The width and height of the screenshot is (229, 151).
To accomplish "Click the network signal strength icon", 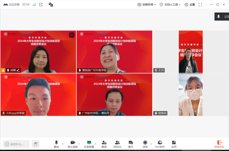I will [x=34, y=5].
